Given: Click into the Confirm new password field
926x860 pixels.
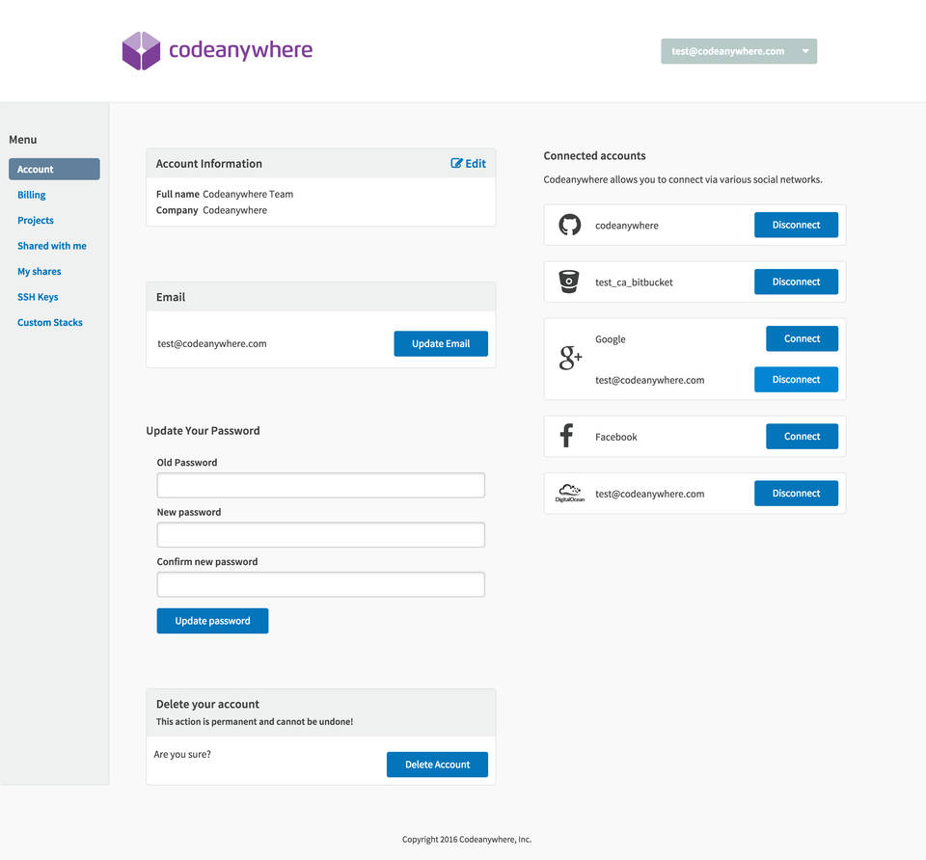Looking at the screenshot, I should 320,584.
